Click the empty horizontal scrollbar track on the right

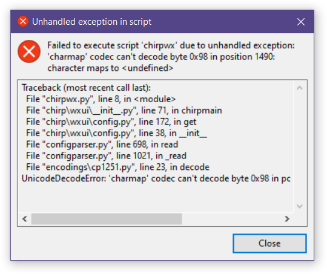[231, 219]
